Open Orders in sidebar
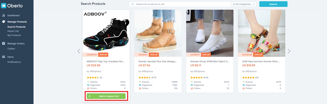Image resolution: width=327 pixels, height=104 pixels. [11, 49]
